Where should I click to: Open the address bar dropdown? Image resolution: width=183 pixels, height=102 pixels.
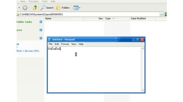tap(162, 14)
